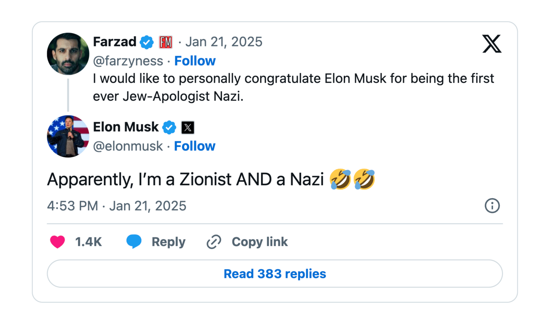The height and width of the screenshot is (325, 540).
Task: Click the blue reply speech bubble icon
Action: point(134,242)
